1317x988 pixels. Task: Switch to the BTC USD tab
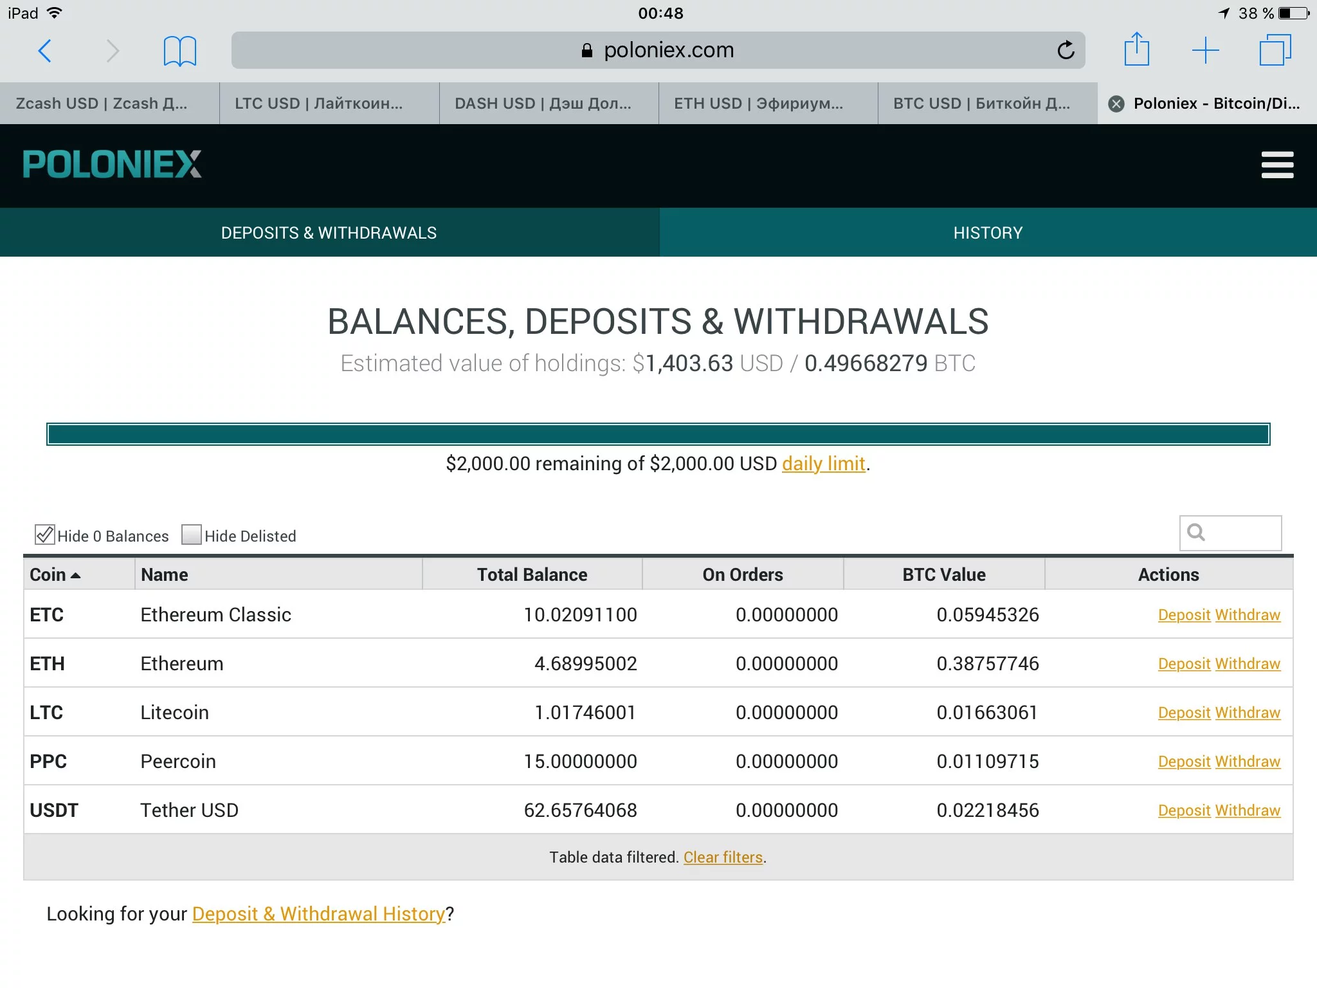(x=988, y=104)
